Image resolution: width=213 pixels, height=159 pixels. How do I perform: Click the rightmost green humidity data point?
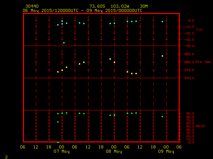tap(162, 117)
